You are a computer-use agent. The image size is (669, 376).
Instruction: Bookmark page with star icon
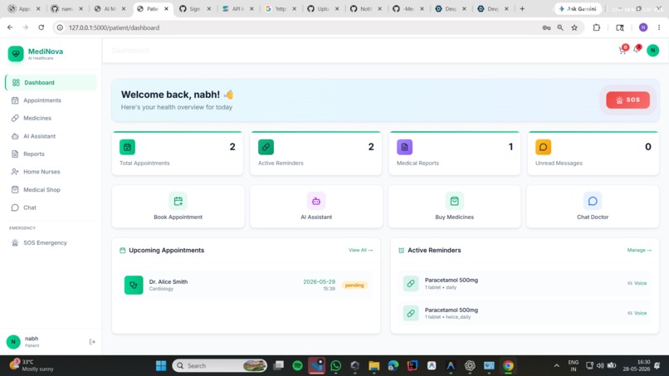[574, 27]
